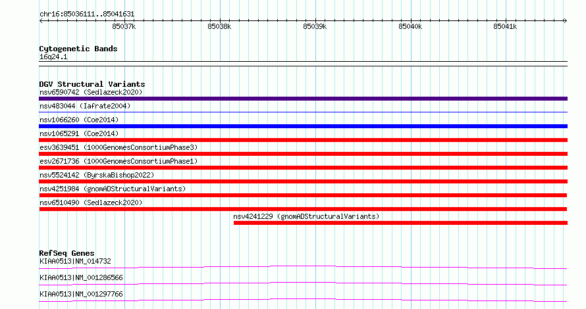Click the 85039k ruler tick label
The height and width of the screenshot is (309, 586).
point(315,26)
